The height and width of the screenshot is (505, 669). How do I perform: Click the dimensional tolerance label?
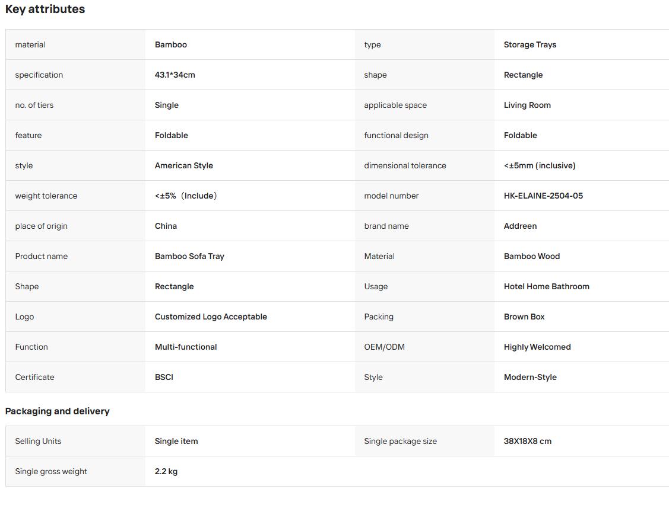[x=405, y=166]
